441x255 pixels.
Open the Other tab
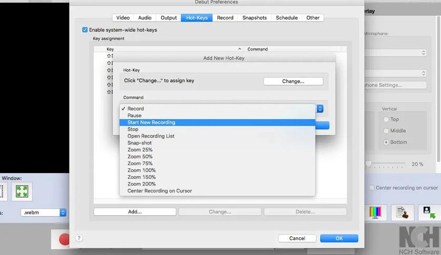coord(313,18)
